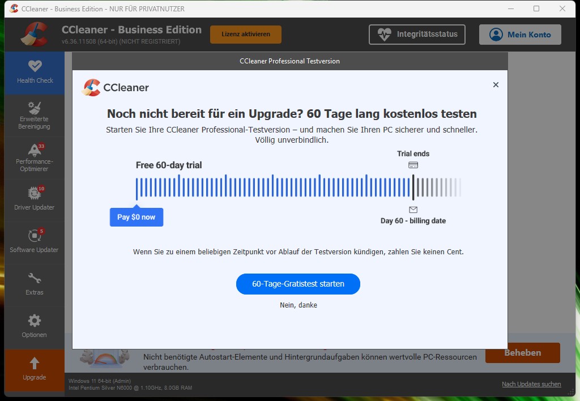Open Optionen settings section
580x401 pixels.
point(35,327)
